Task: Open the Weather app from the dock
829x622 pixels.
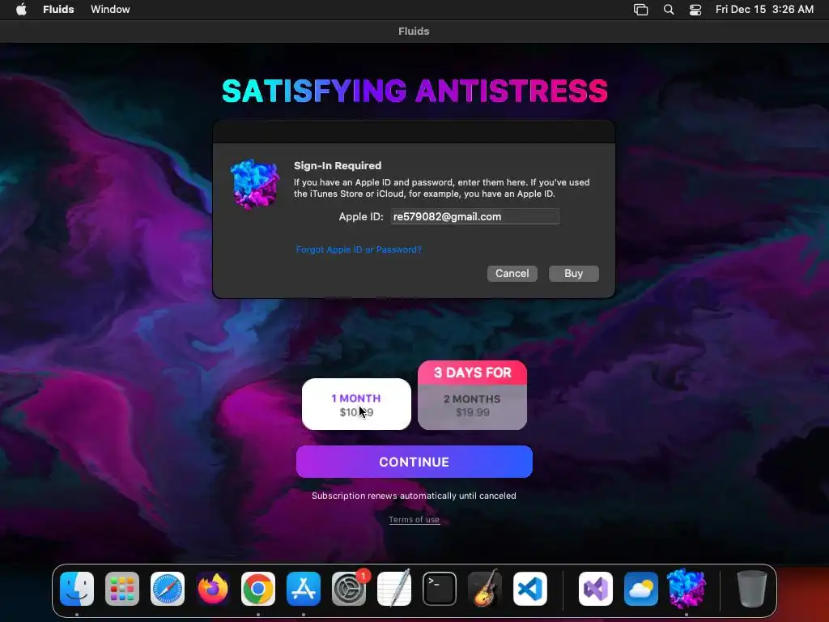Action: (641, 589)
